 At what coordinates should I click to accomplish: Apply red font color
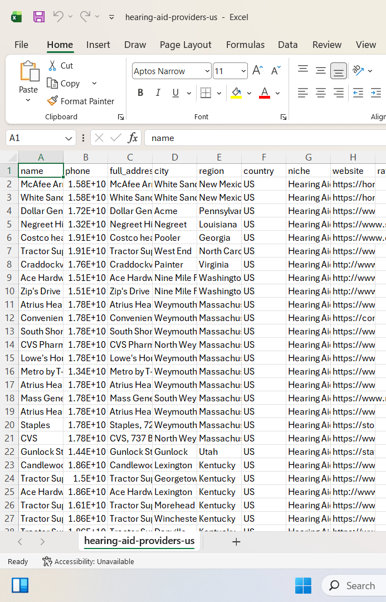pyautogui.click(x=265, y=93)
